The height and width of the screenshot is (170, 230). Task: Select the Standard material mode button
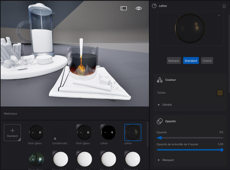[191, 61]
